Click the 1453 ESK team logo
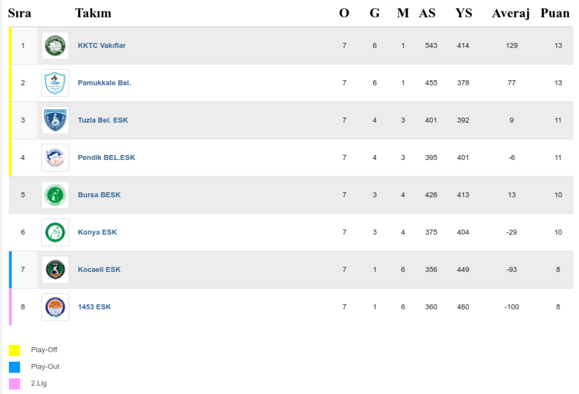 pos(55,307)
